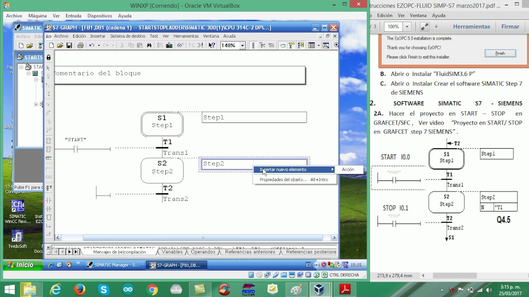Click the Print icon in S7-GRAPH toolbar
The height and width of the screenshot is (297, 529).
pyautogui.click(x=80, y=45)
